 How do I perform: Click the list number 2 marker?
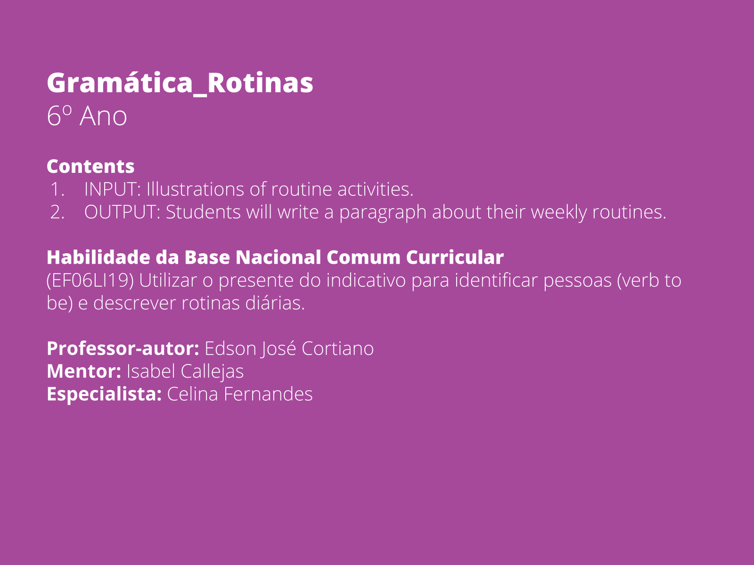57,212
